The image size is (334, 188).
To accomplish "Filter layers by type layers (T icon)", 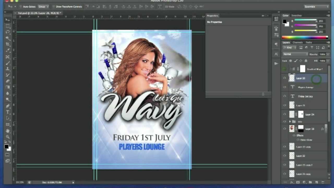I will (x=312, y=48).
